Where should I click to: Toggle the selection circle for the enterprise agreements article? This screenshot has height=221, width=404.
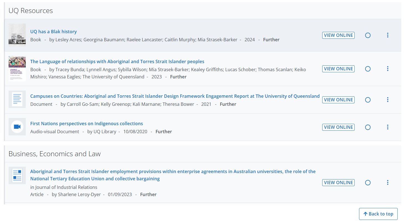point(368,183)
